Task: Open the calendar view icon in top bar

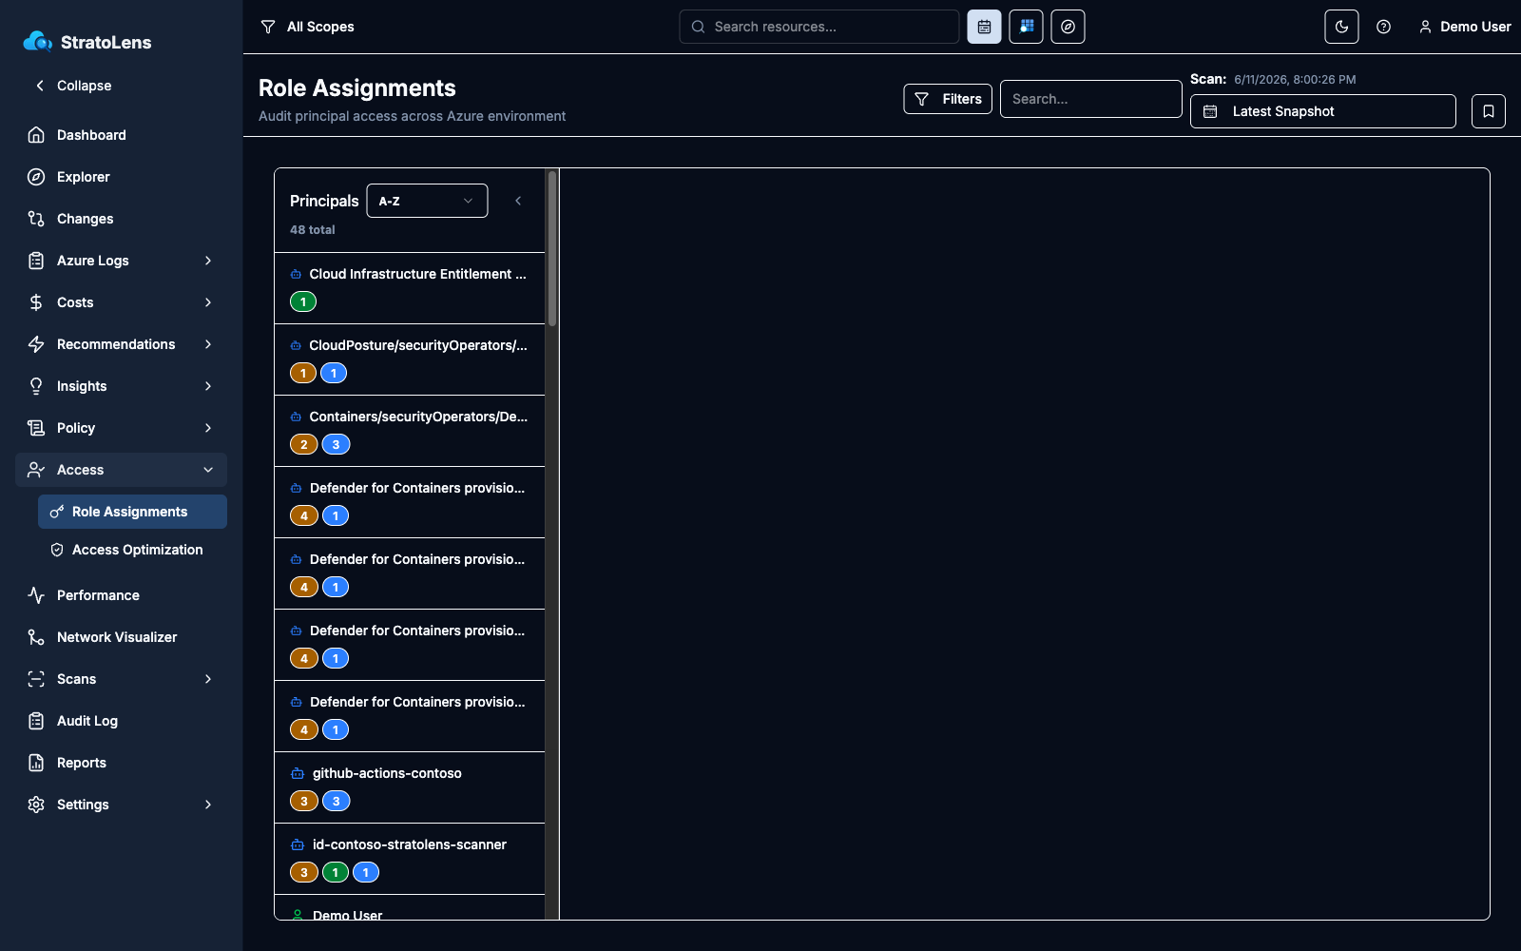Action: (984, 27)
